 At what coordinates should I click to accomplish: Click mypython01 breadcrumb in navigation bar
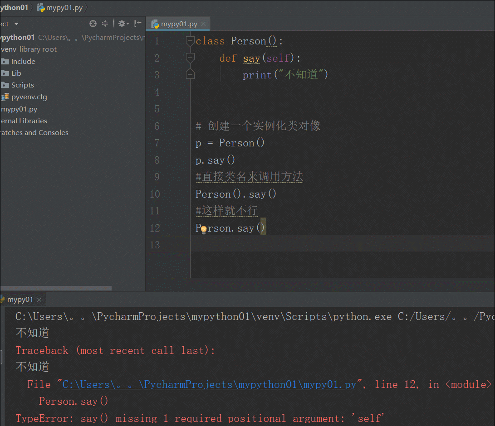click(x=14, y=8)
